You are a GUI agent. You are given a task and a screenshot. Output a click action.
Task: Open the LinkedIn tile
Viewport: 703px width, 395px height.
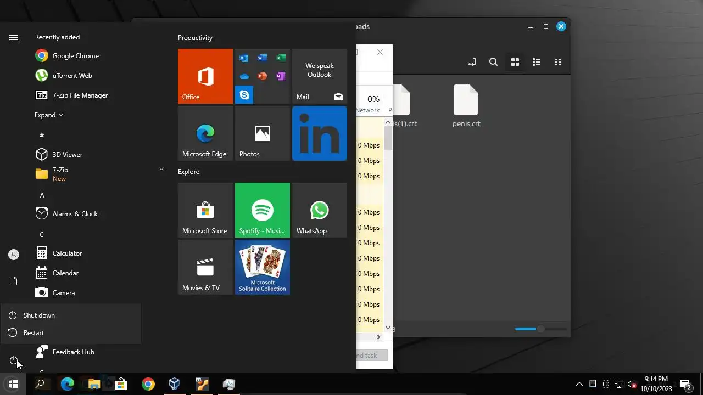320,133
